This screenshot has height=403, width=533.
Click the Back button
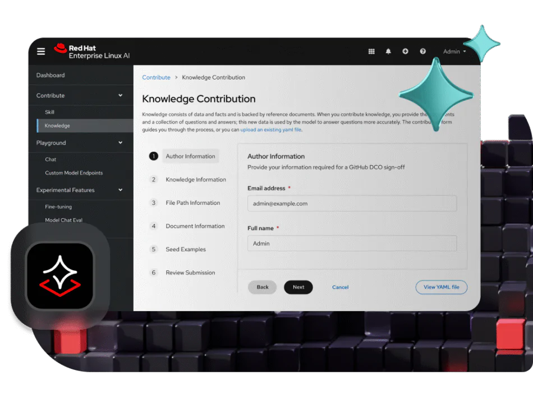263,287
